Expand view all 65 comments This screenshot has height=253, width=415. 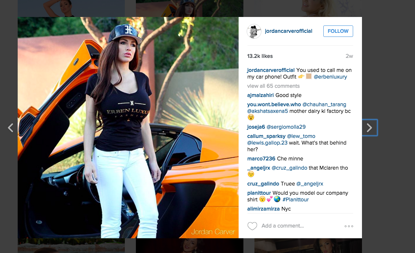point(273,86)
